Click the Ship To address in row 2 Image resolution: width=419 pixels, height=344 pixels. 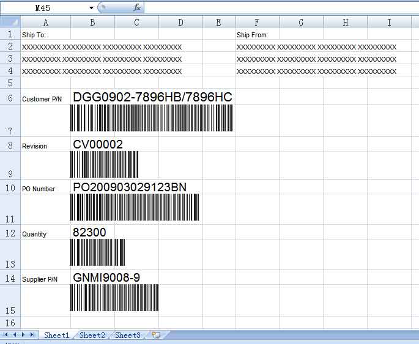pos(102,47)
